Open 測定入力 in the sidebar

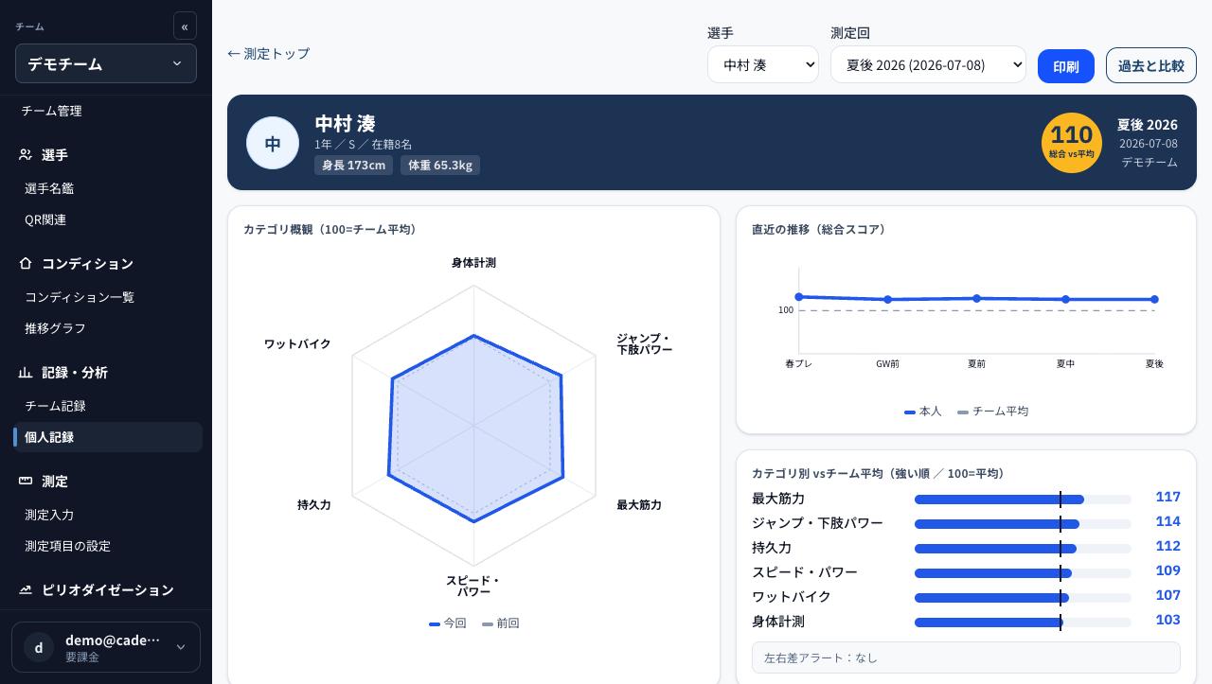click(49, 515)
